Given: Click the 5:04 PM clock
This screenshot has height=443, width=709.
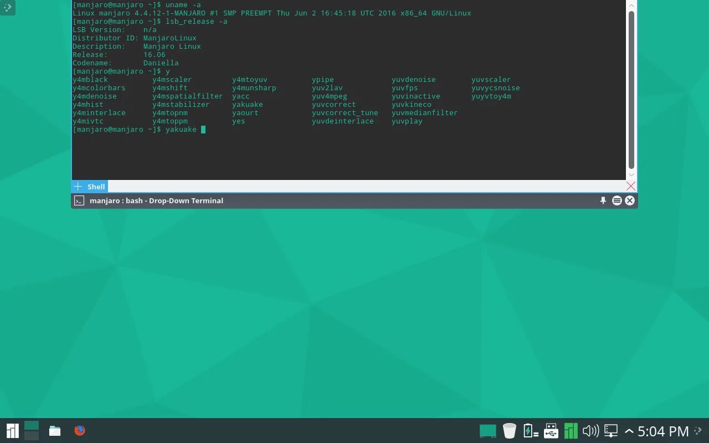Looking at the screenshot, I should click(663, 431).
